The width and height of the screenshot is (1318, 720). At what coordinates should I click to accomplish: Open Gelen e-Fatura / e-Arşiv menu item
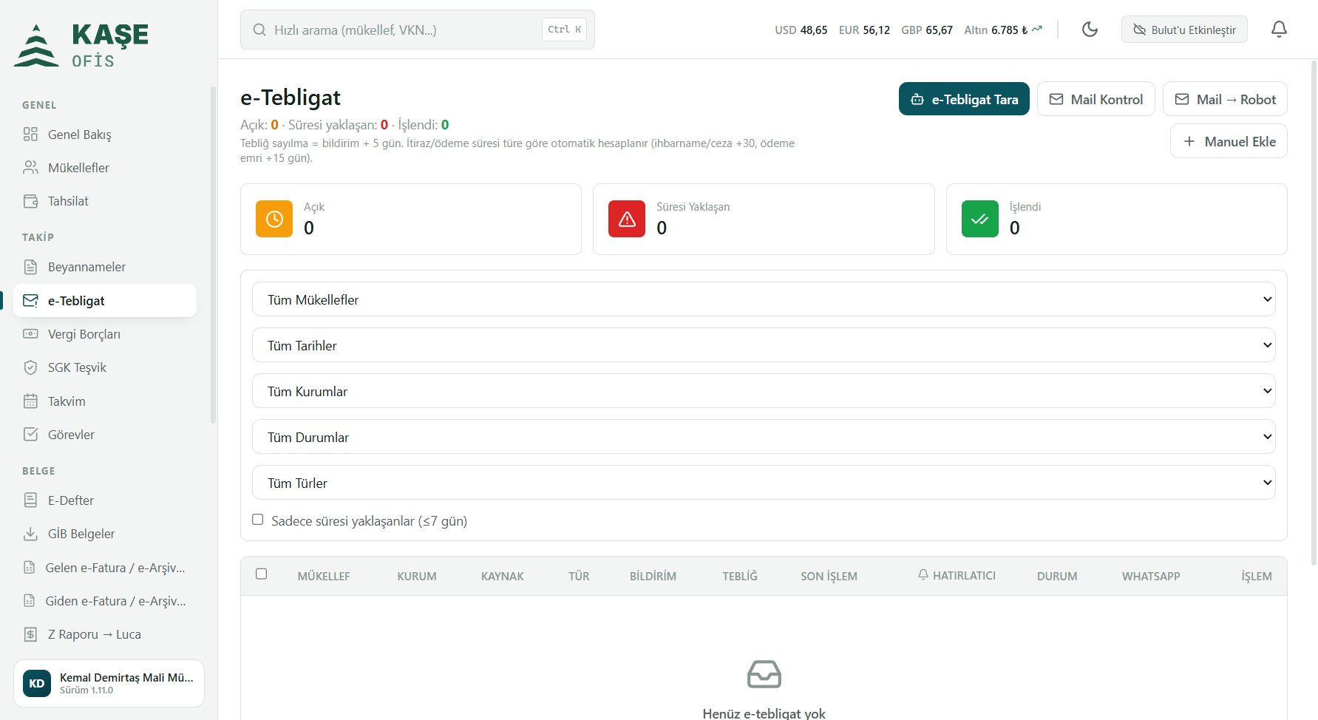click(x=105, y=568)
